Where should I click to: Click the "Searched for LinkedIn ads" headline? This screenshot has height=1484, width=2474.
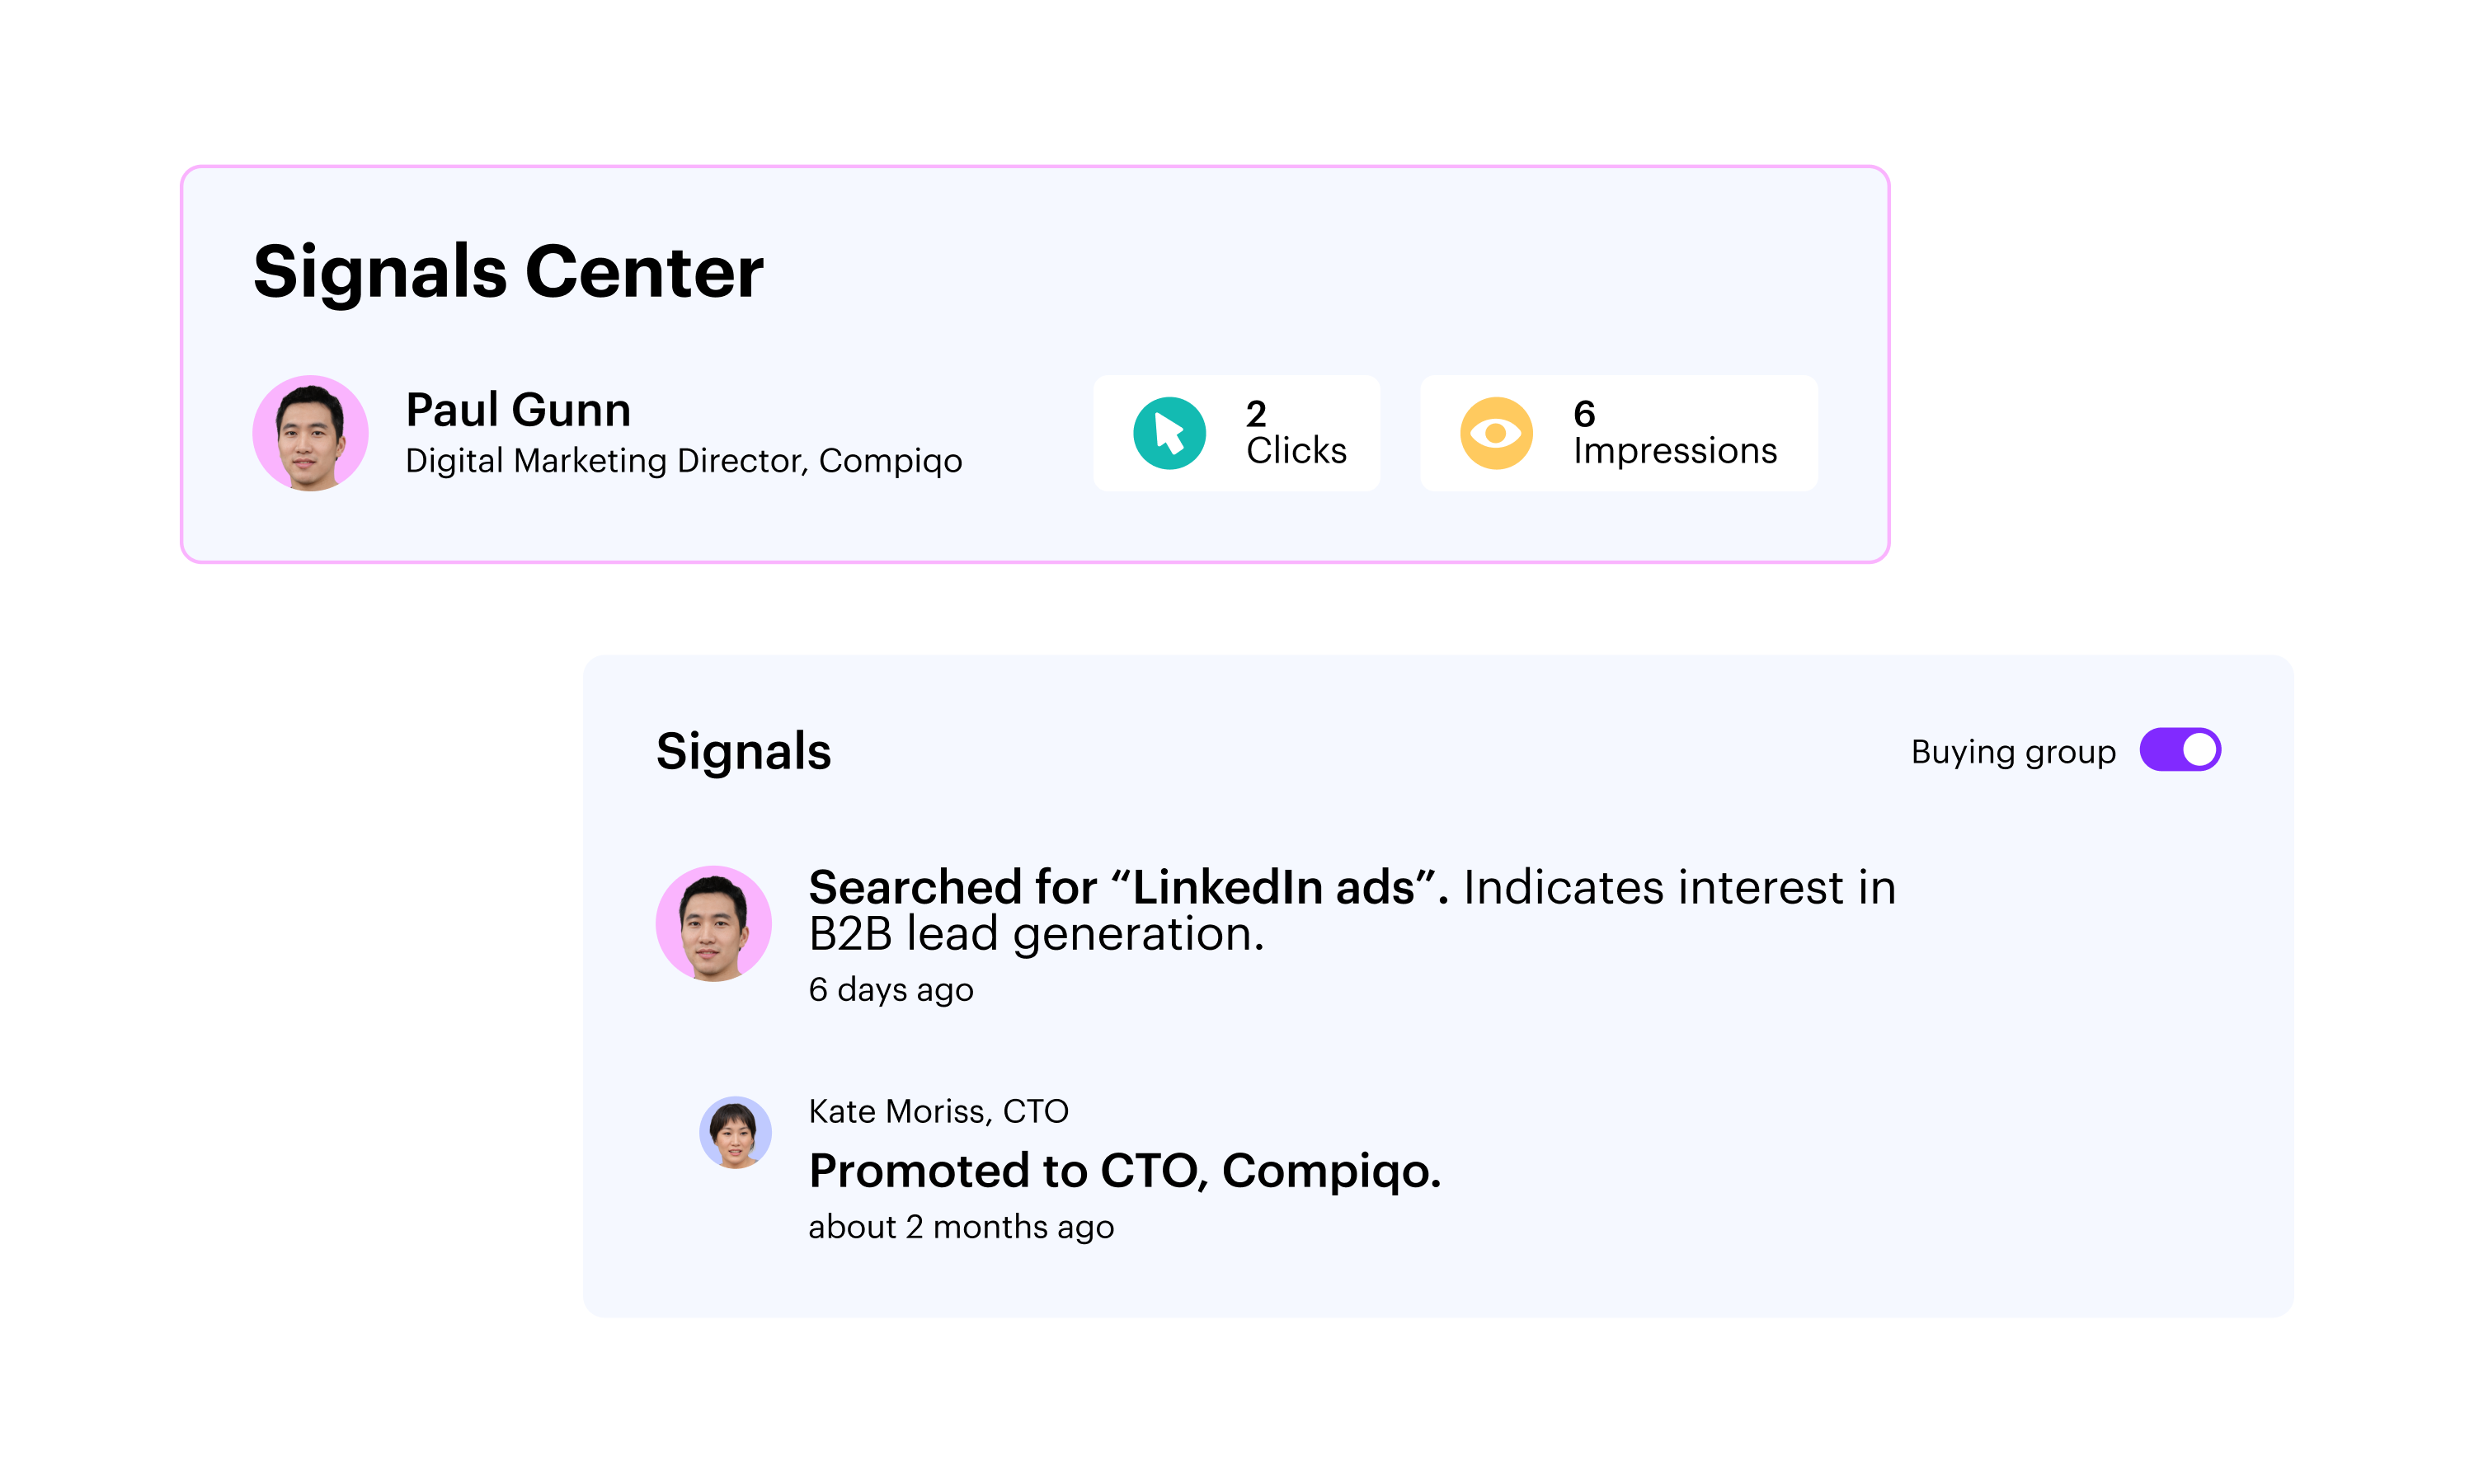[x=1127, y=887]
